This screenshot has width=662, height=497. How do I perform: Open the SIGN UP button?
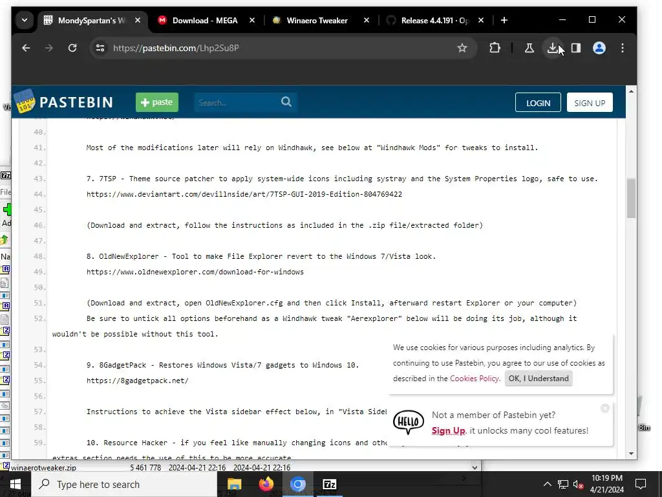coord(590,103)
